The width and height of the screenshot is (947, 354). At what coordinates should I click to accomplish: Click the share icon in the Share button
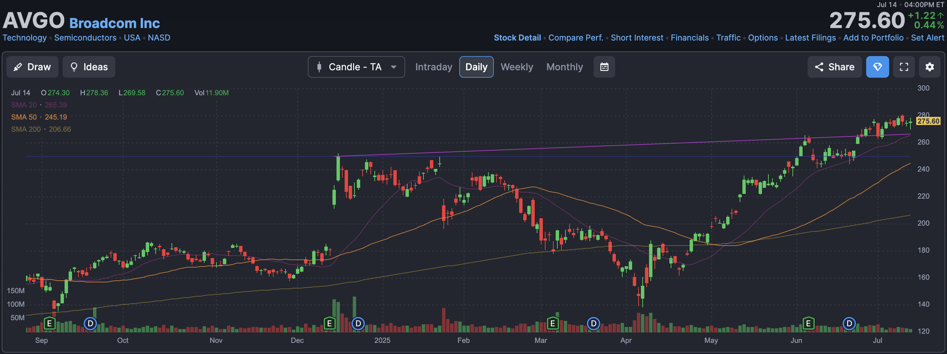pos(819,67)
